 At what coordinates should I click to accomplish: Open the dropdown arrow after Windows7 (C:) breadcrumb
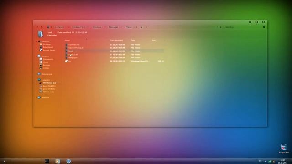coord(89,27)
